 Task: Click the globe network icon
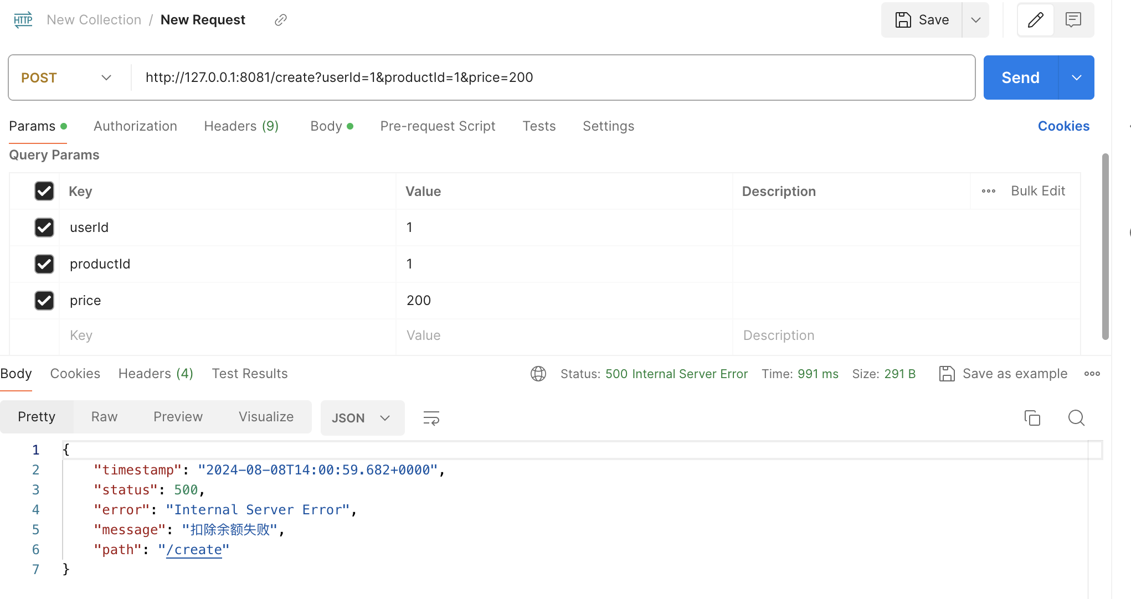click(538, 374)
